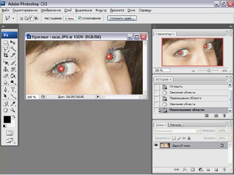This screenshot has height=175, width=234.
Task: Select the Crop tool
Action: coord(6,55)
